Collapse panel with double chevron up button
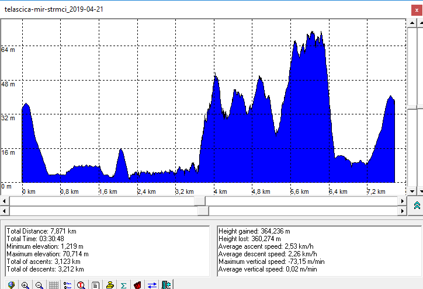Image resolution: width=423 pixels, height=289 pixels. tap(417, 205)
